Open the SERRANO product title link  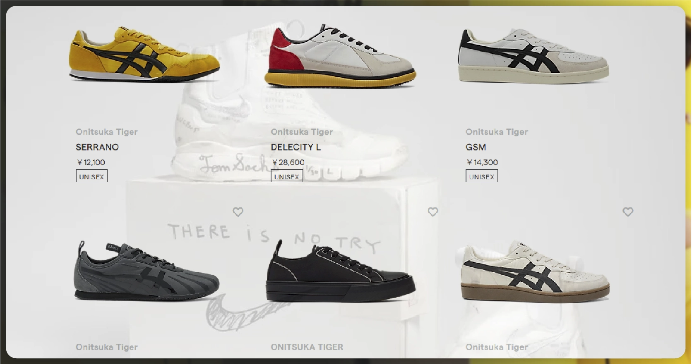pos(97,147)
